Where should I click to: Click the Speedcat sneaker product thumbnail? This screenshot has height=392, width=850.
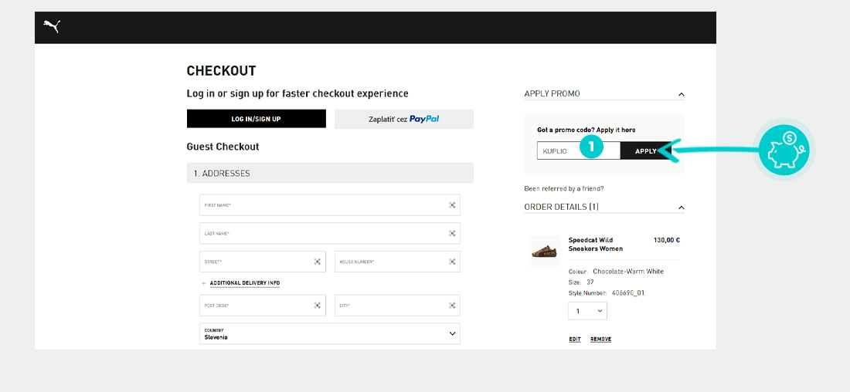coord(544,252)
